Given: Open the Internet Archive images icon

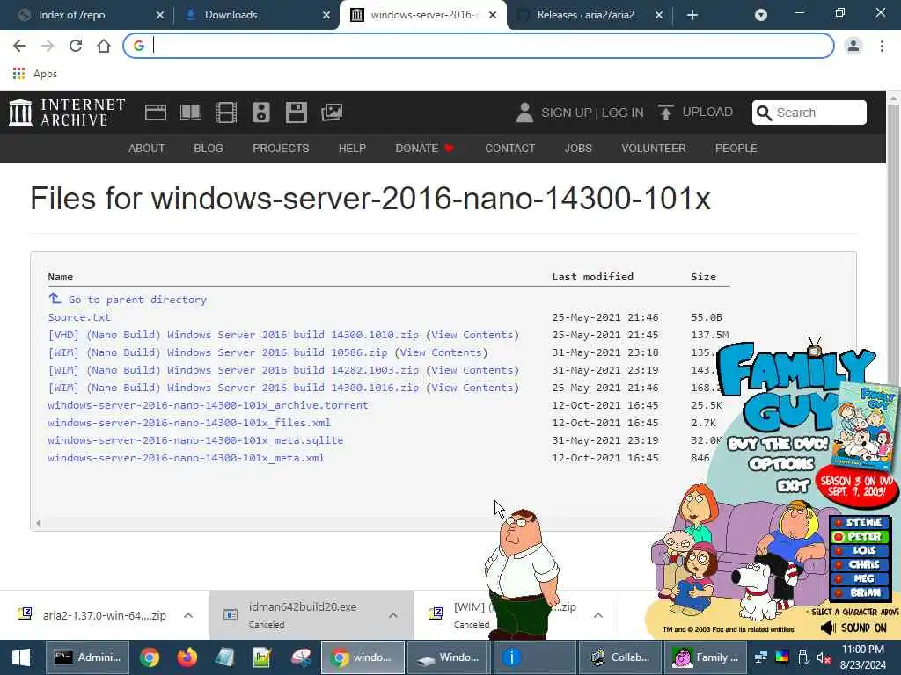Looking at the screenshot, I should [x=332, y=112].
